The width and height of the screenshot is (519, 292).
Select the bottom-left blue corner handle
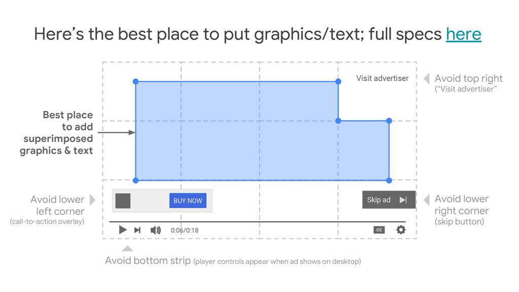tap(135, 180)
